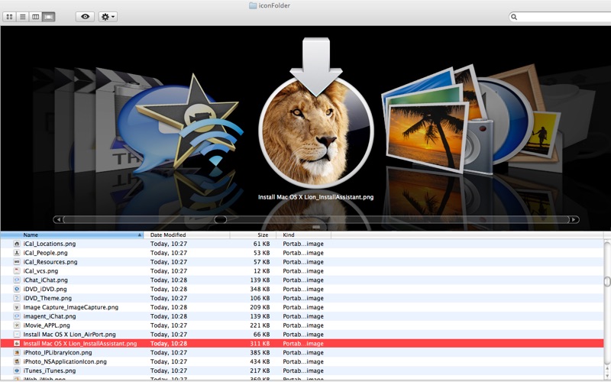Select file name iCal_Resources.png
Viewport: 611px width, 382px height.
pos(50,262)
